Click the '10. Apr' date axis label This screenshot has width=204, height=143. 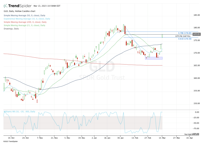[x=190, y=138]
